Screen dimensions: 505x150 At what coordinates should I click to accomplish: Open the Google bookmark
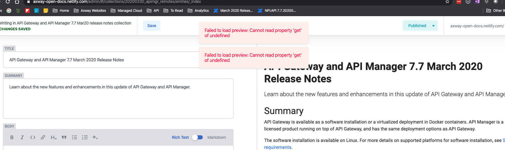pyautogui.click(x=9, y=11)
